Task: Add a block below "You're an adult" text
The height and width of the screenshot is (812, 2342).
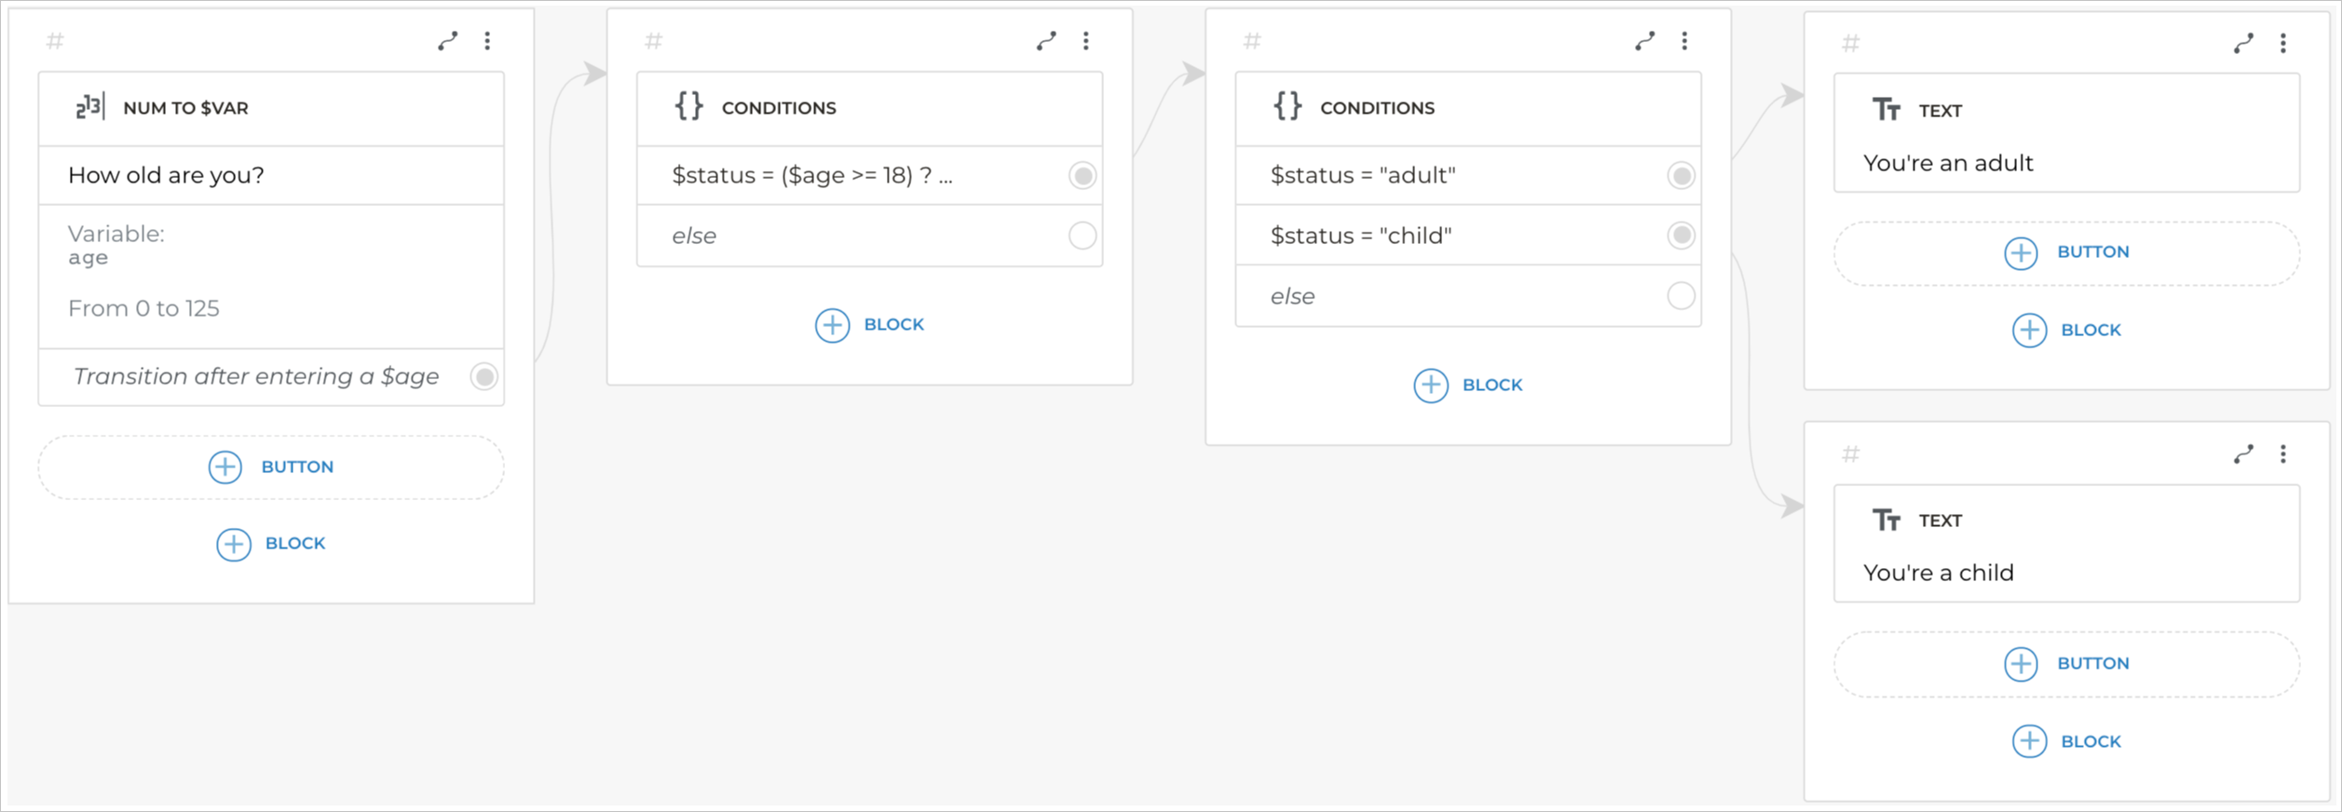Action: [x=2066, y=331]
